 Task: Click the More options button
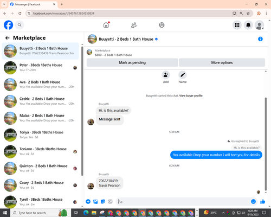click(x=222, y=62)
